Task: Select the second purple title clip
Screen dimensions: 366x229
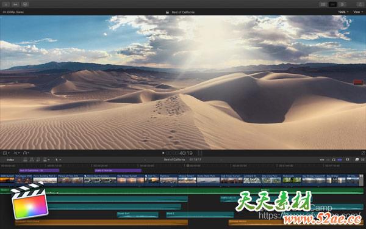Action: click(118, 170)
